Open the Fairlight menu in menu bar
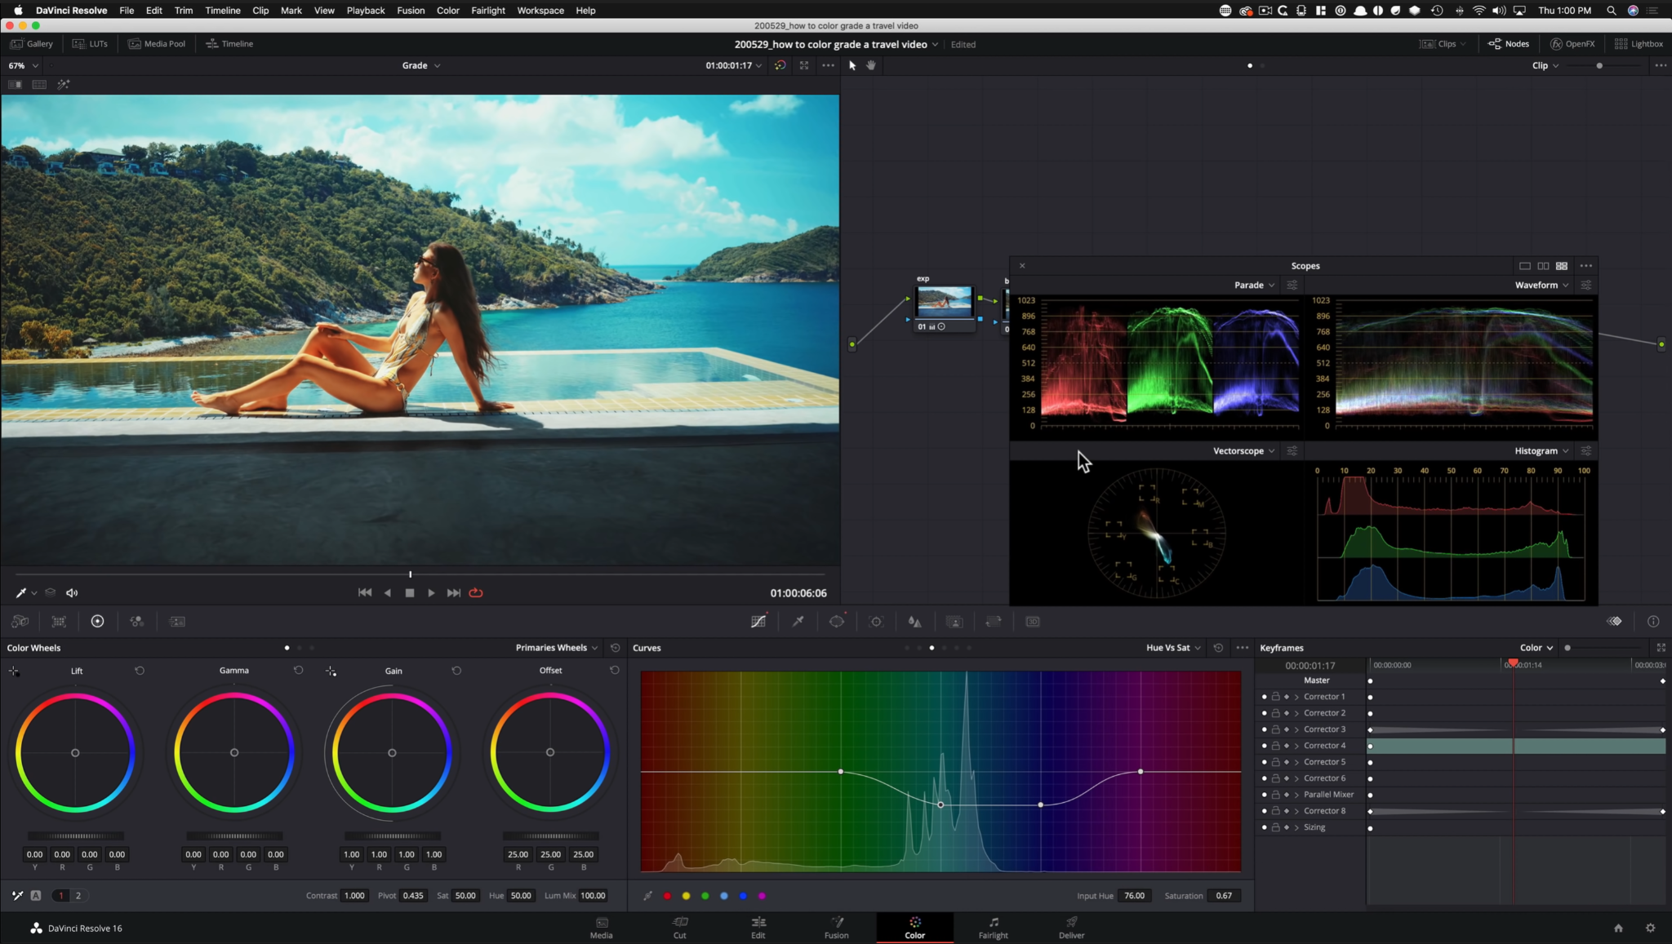Screen dimensions: 1672x944 click(487, 11)
